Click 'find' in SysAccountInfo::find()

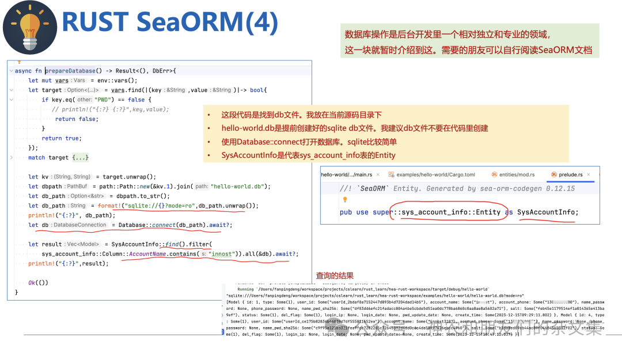click(x=172, y=244)
